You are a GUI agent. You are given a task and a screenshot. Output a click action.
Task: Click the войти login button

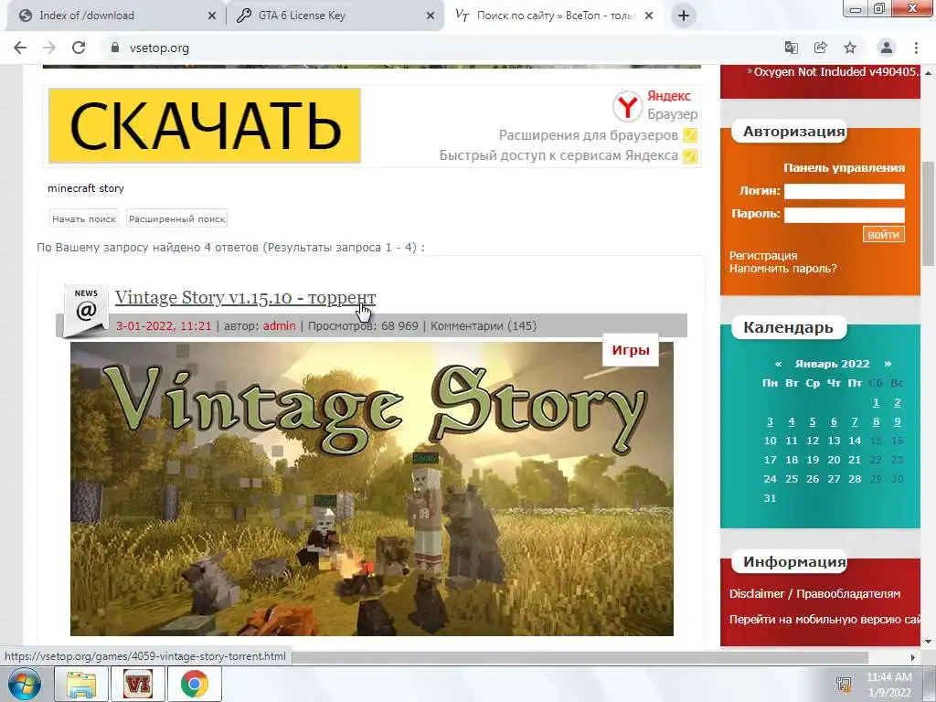point(884,235)
